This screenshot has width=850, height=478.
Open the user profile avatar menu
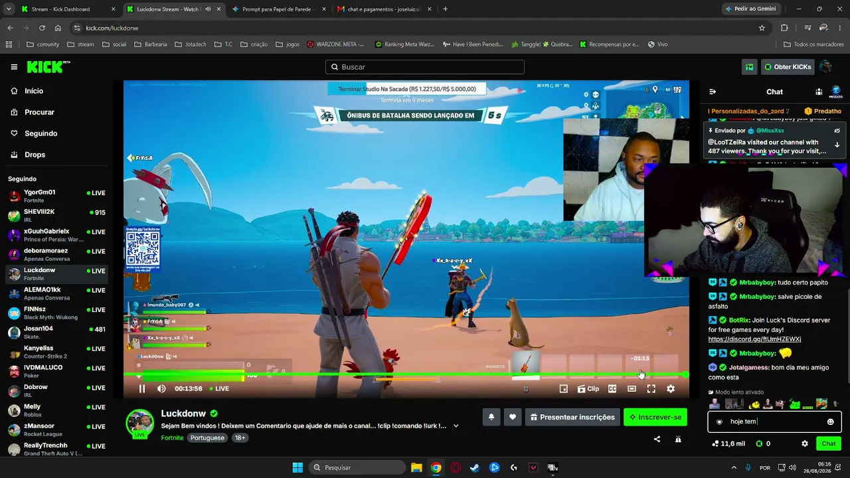click(x=825, y=67)
